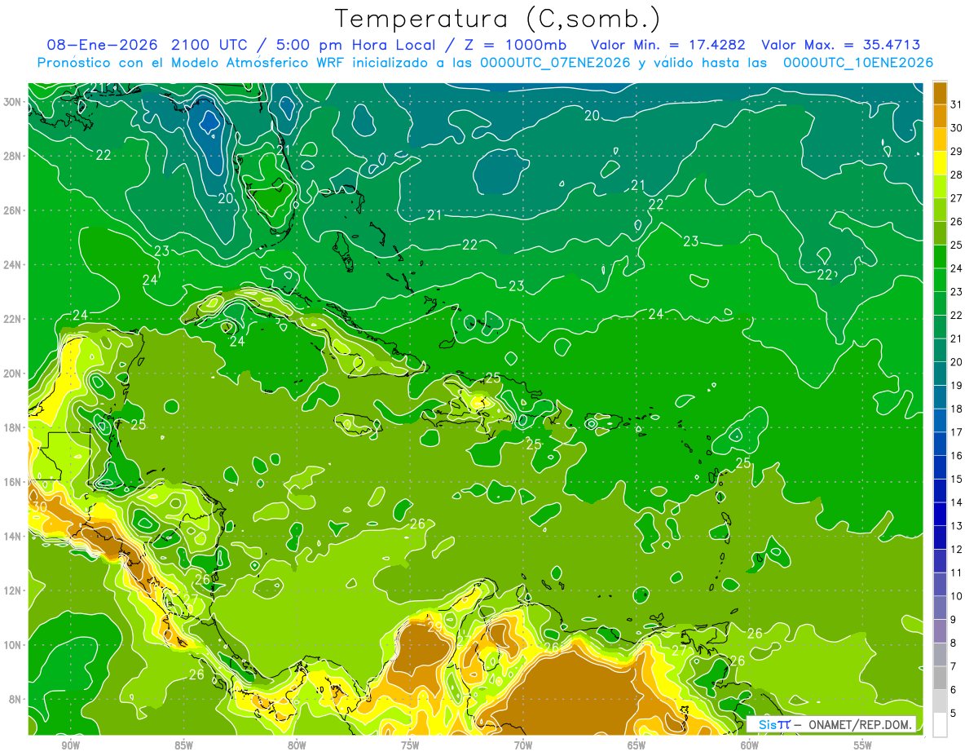Click the deep blue swatch between 13 and 14
Screen dimensions: 978x756
[940, 514]
